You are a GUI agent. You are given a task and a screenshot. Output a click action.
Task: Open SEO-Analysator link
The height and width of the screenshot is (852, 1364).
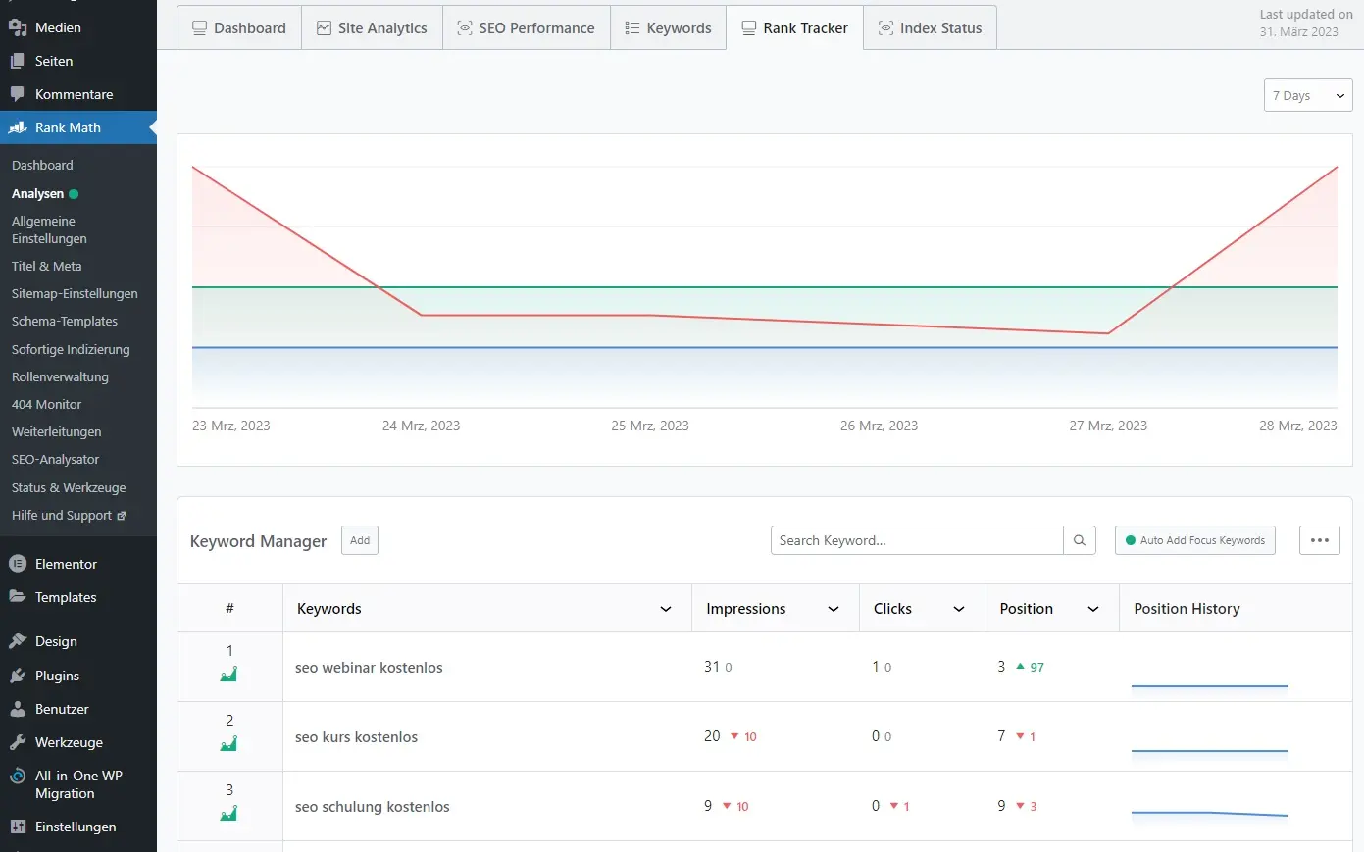click(55, 459)
